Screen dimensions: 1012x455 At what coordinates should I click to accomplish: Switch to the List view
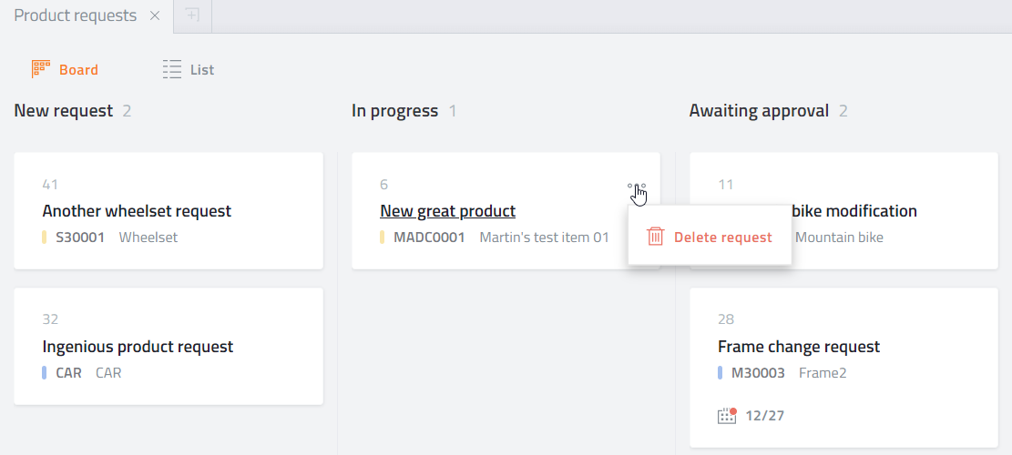(188, 69)
